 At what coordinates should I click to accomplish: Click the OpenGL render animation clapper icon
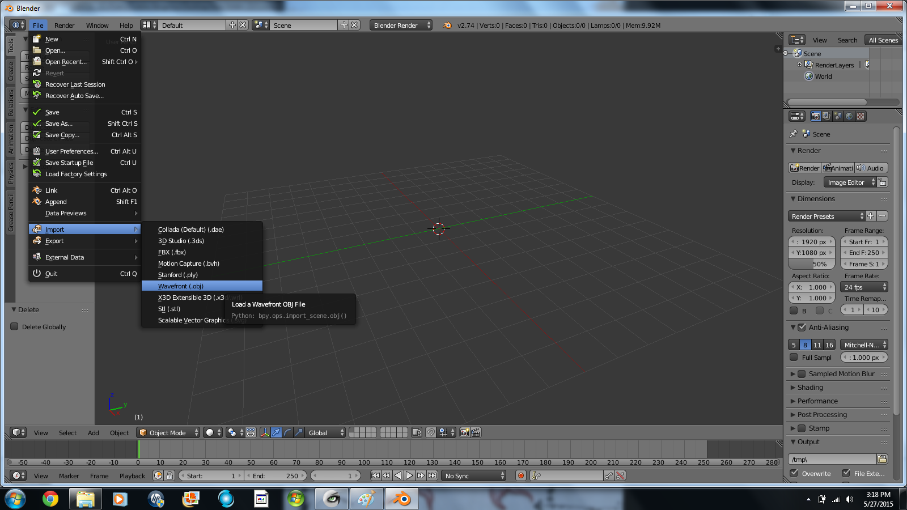pos(476,432)
